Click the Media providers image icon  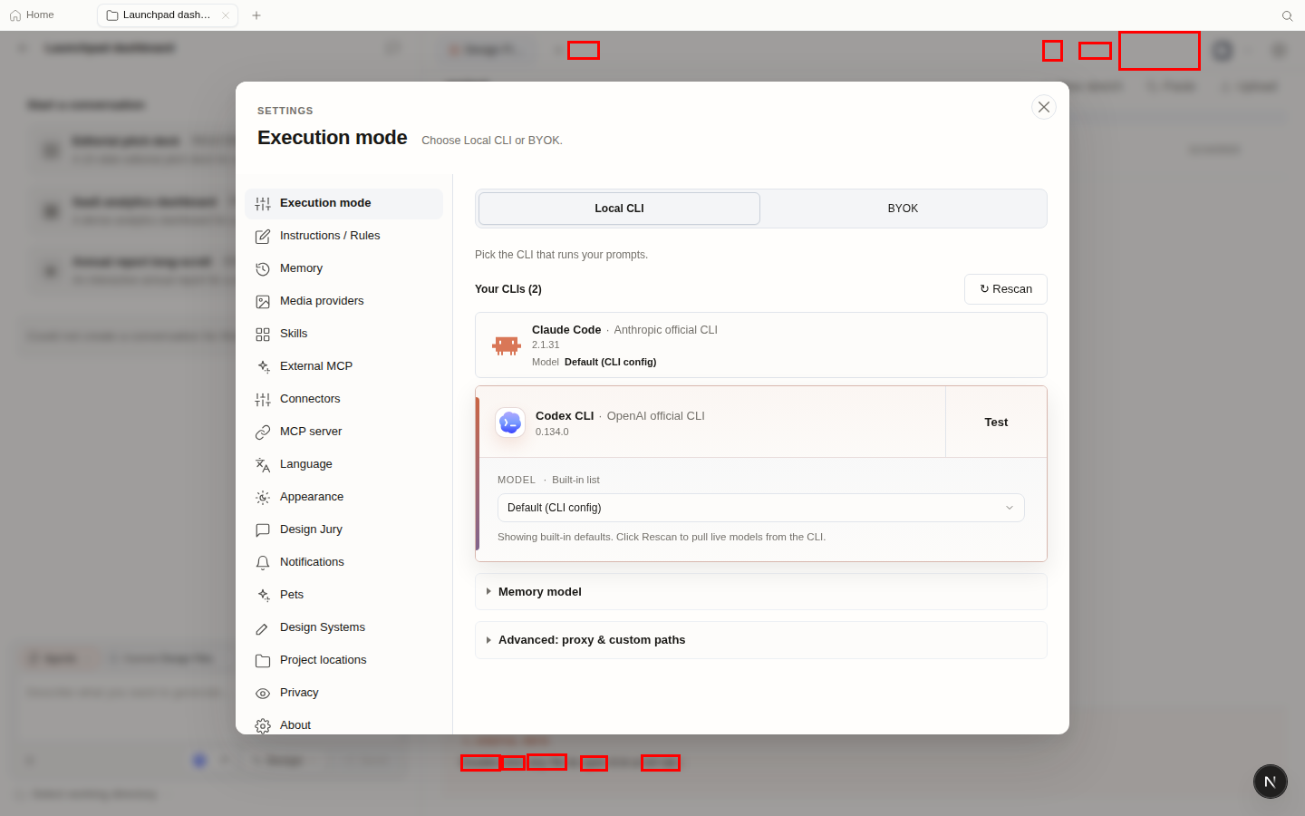point(263,302)
